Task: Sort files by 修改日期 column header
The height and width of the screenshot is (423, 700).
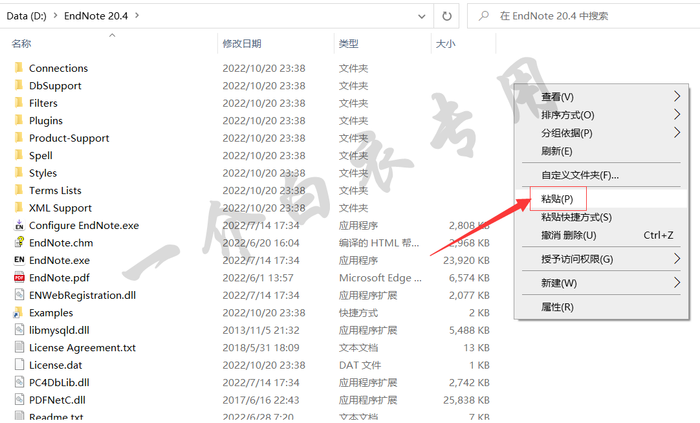Action: pyautogui.click(x=242, y=43)
